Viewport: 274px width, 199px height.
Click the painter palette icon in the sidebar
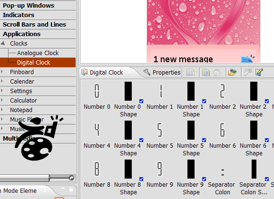click(38, 138)
